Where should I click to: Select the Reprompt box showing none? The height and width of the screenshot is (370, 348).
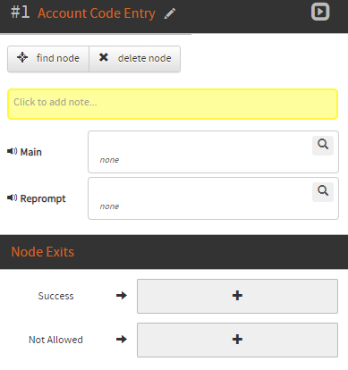(213, 198)
